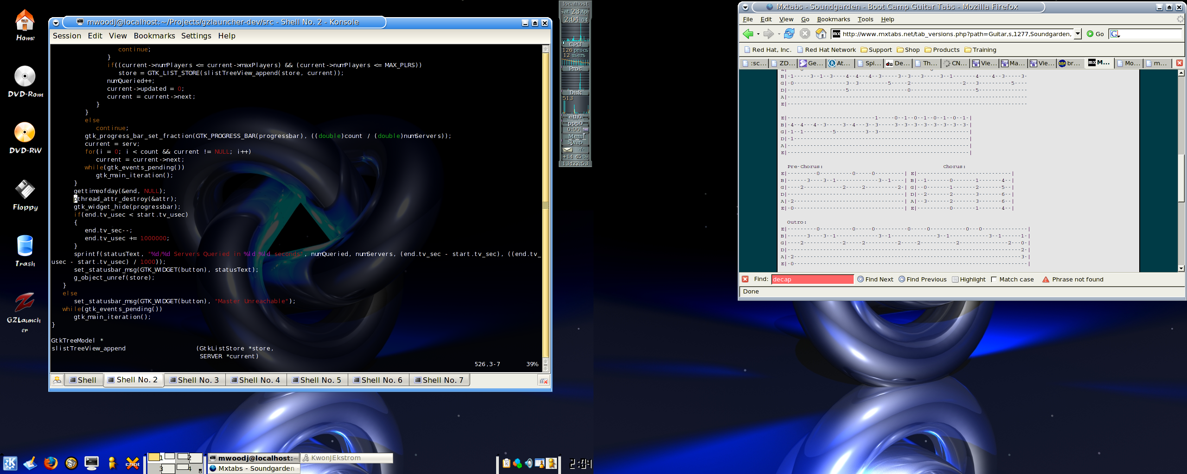The height and width of the screenshot is (474, 1187).
Task: Launch Firefox from the KDE panel
Action: (x=51, y=463)
